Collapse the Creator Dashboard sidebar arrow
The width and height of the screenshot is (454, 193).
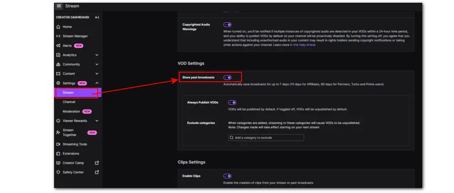97,18
